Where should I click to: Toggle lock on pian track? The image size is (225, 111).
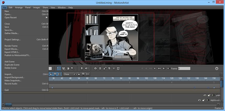point(209,95)
